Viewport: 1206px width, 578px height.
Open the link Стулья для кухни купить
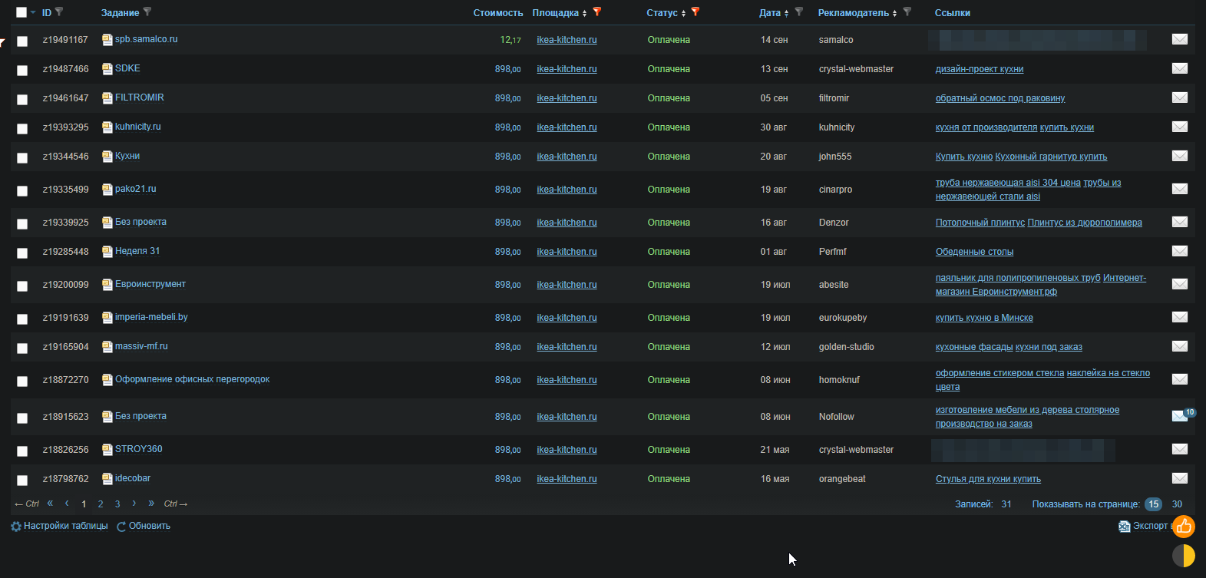click(x=988, y=479)
